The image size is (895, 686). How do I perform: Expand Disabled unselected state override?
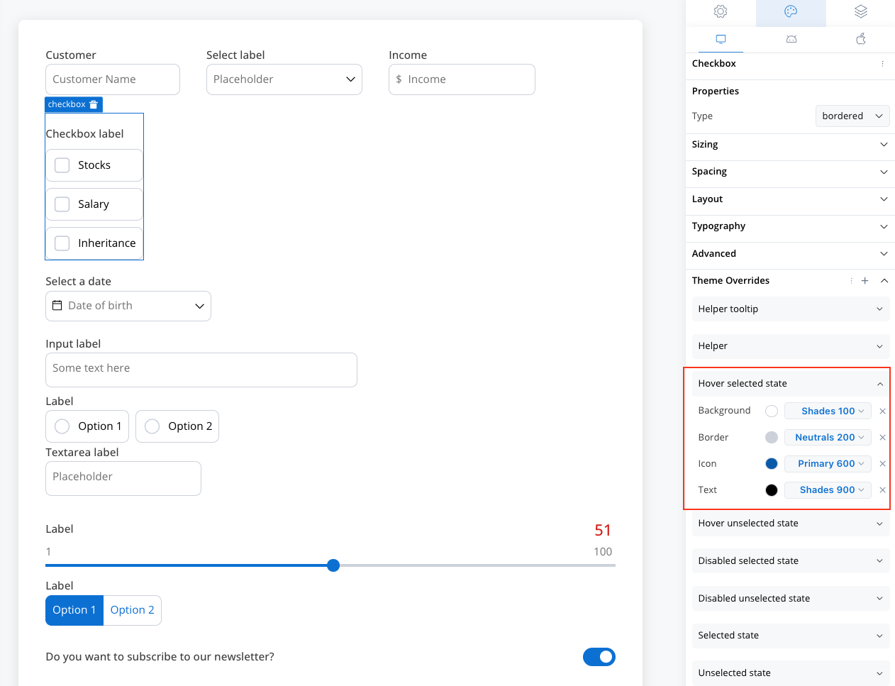(790, 599)
